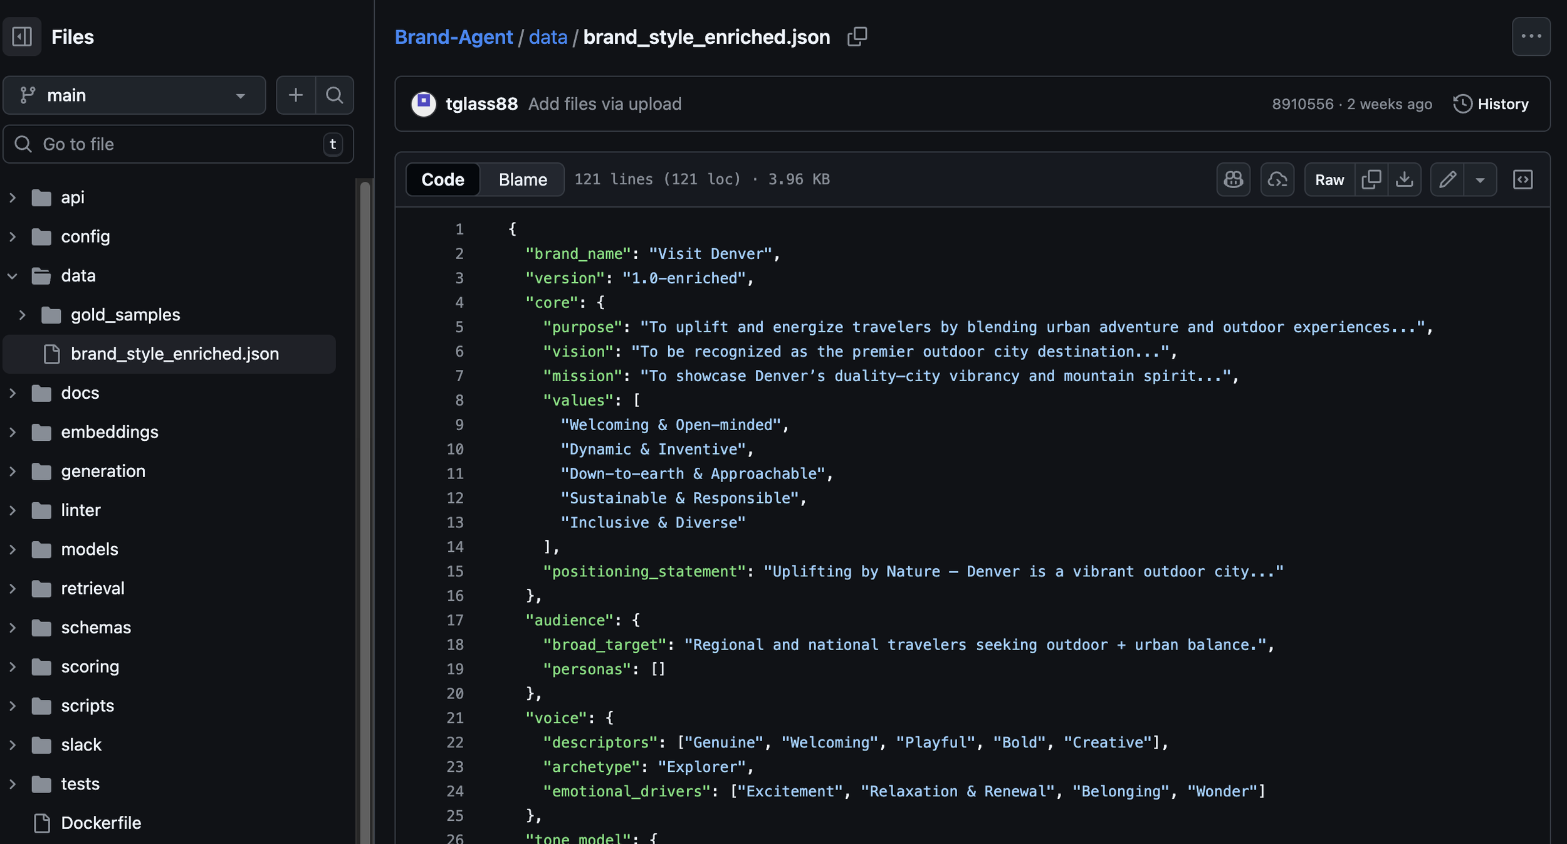Click the search magnifier icon beside branch
1567x844 pixels.
pos(335,95)
